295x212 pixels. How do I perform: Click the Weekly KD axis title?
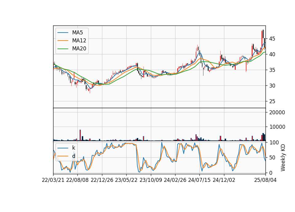tap(283, 158)
